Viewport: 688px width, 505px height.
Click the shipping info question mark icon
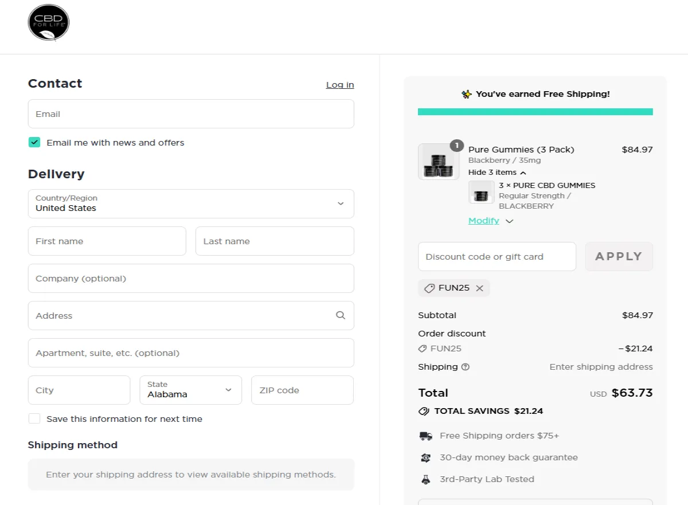click(466, 367)
